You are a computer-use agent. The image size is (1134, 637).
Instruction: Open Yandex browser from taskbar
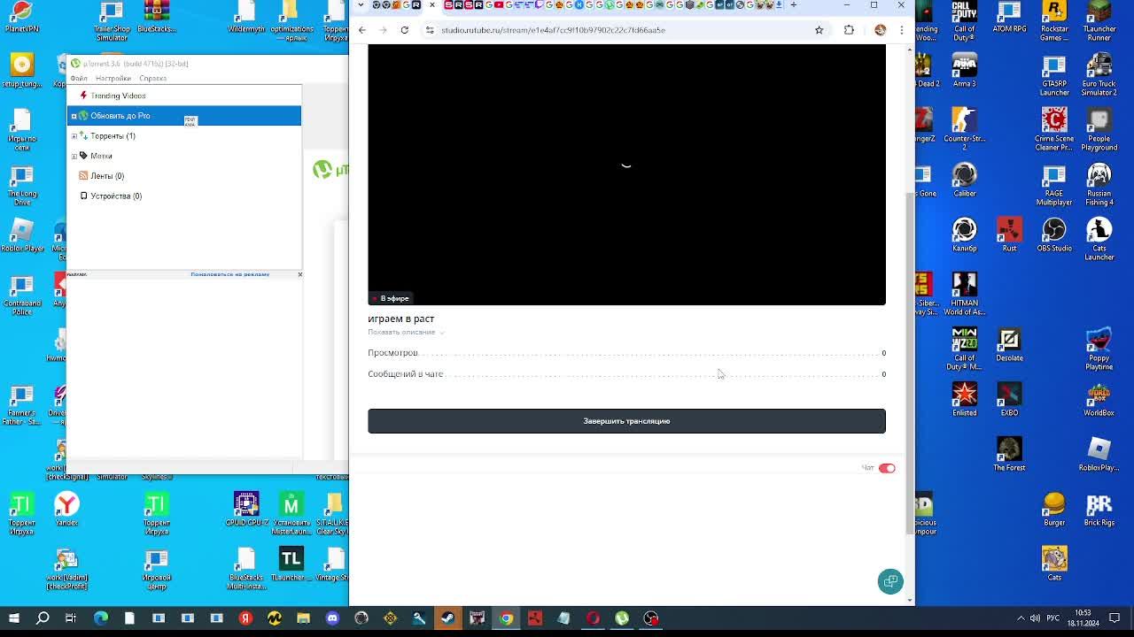(x=245, y=618)
